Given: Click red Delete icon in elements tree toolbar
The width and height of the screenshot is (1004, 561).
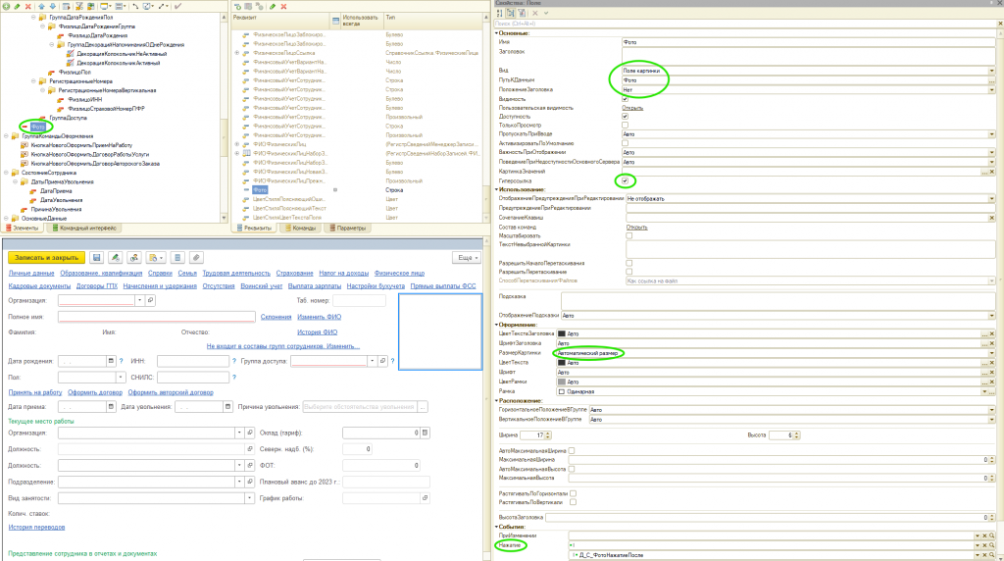Looking at the screenshot, I should tap(27, 6).
